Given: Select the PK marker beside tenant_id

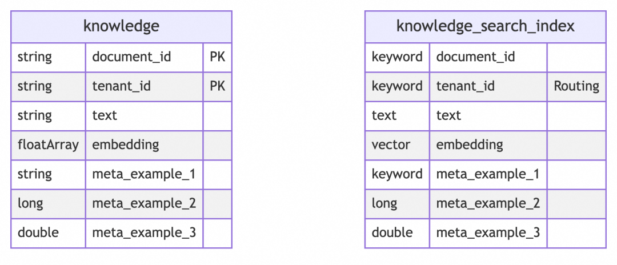Looking at the screenshot, I should tap(217, 86).
